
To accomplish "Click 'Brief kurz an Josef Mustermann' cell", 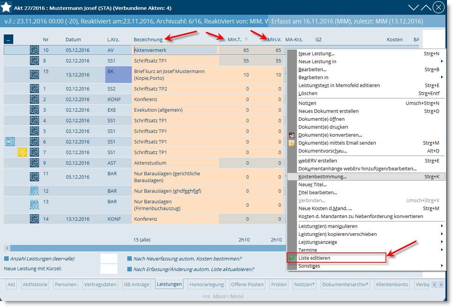I will point(175,75).
